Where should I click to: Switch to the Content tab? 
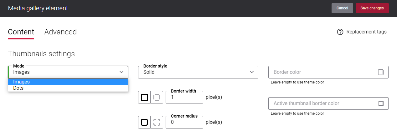point(21,32)
